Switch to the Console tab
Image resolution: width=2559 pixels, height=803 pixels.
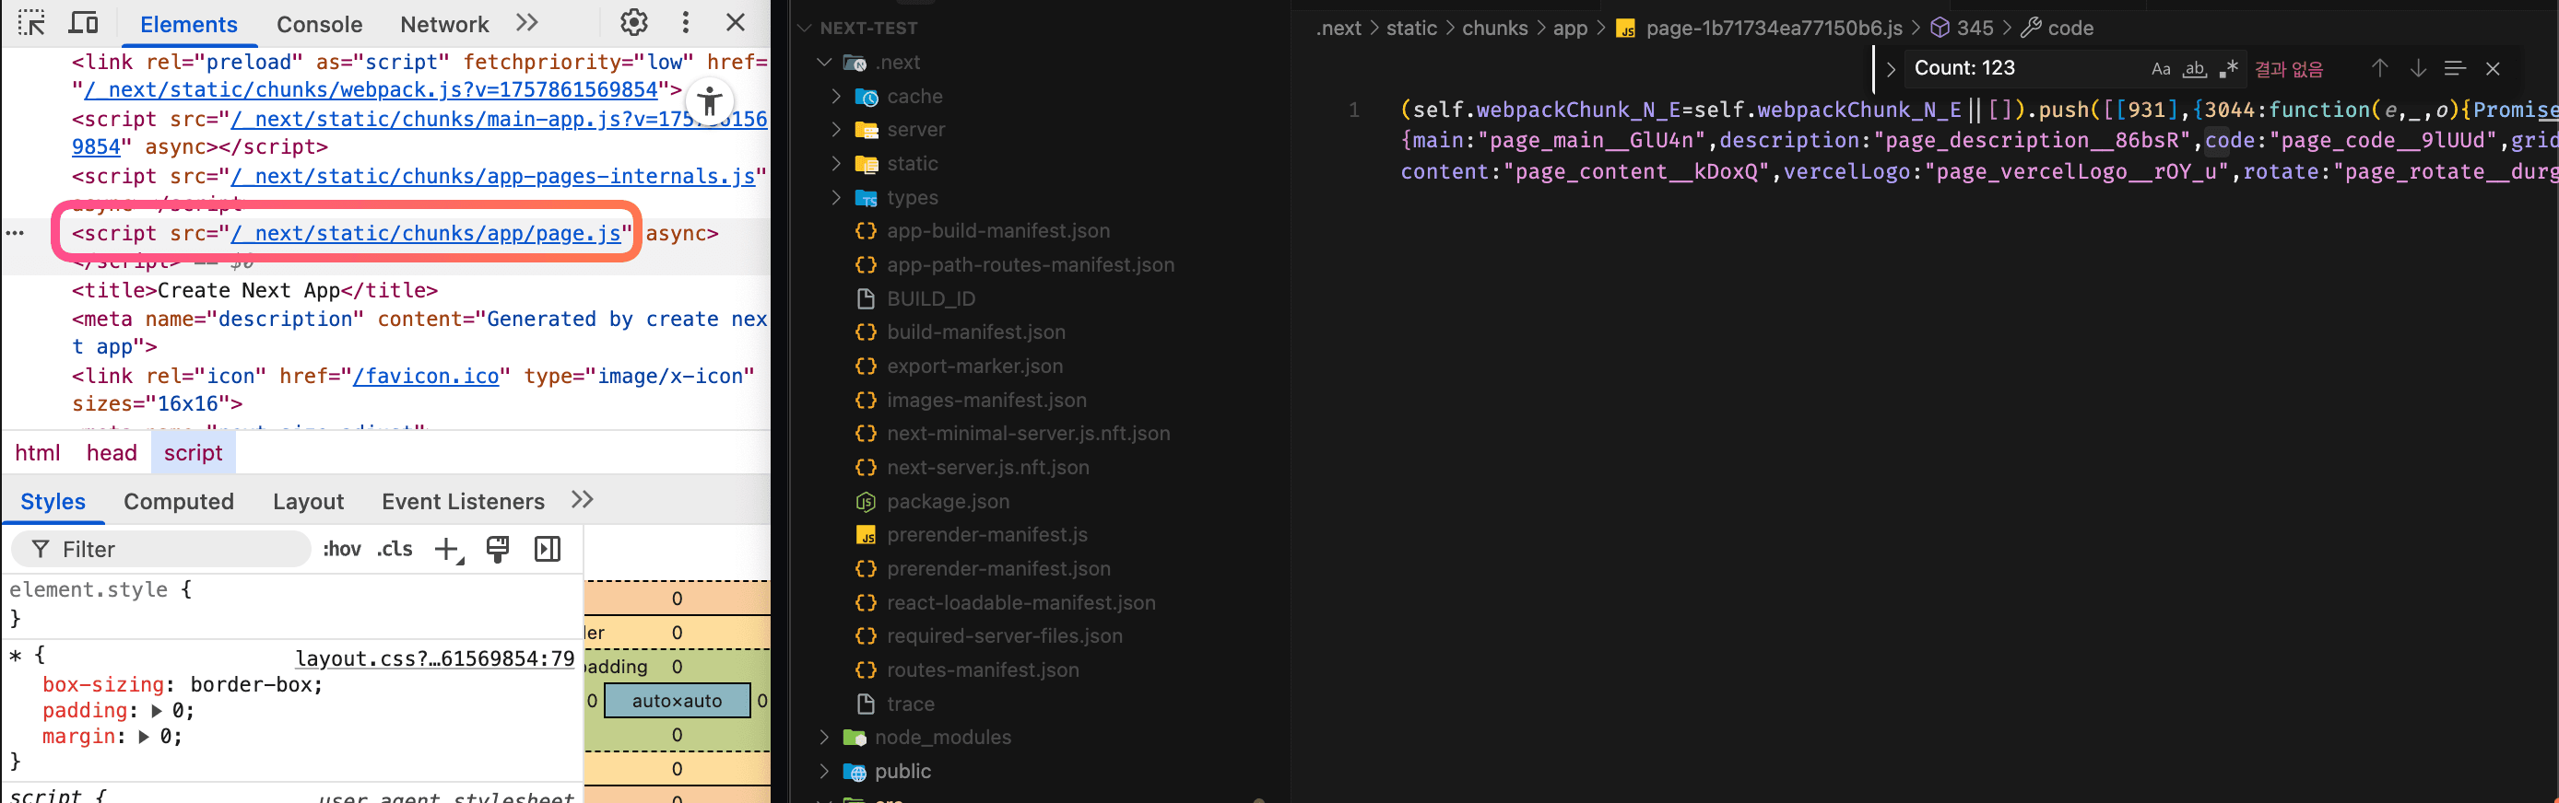(319, 25)
